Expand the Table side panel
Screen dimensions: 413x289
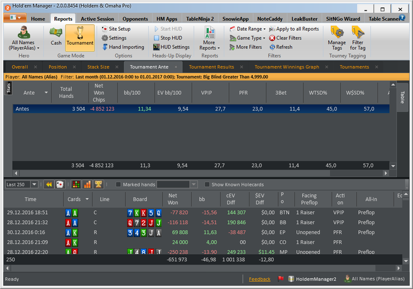[x=402, y=97]
